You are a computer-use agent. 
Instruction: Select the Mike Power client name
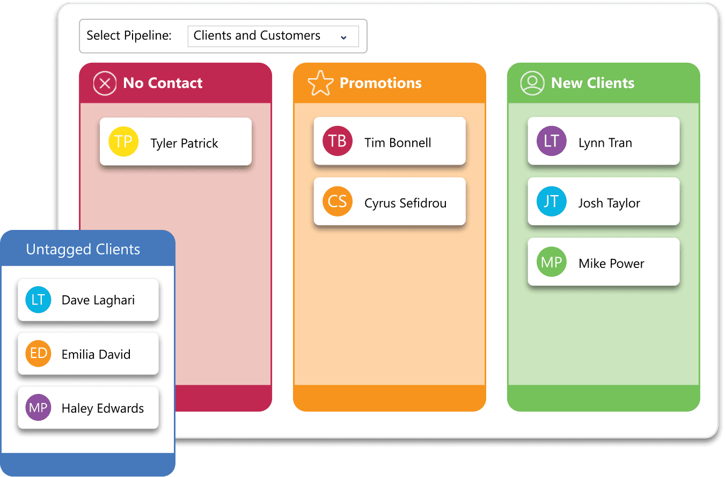611,263
